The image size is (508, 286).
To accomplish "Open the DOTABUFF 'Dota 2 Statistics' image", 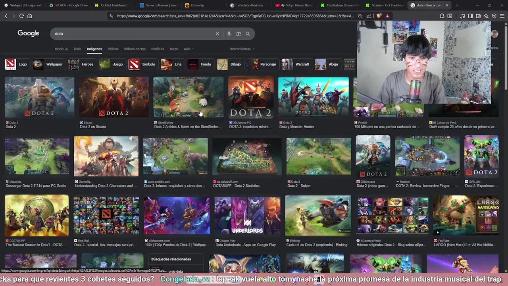I will [247, 157].
